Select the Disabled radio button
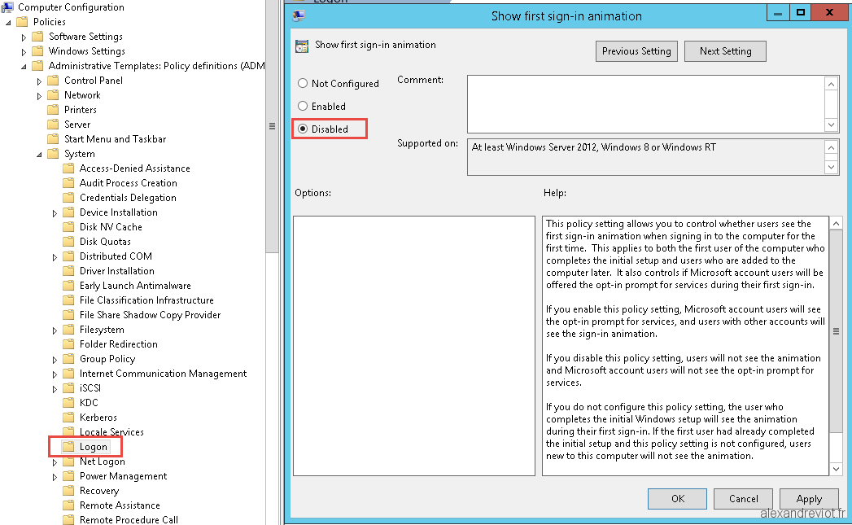Screen dimensions: 852x525 (302, 128)
